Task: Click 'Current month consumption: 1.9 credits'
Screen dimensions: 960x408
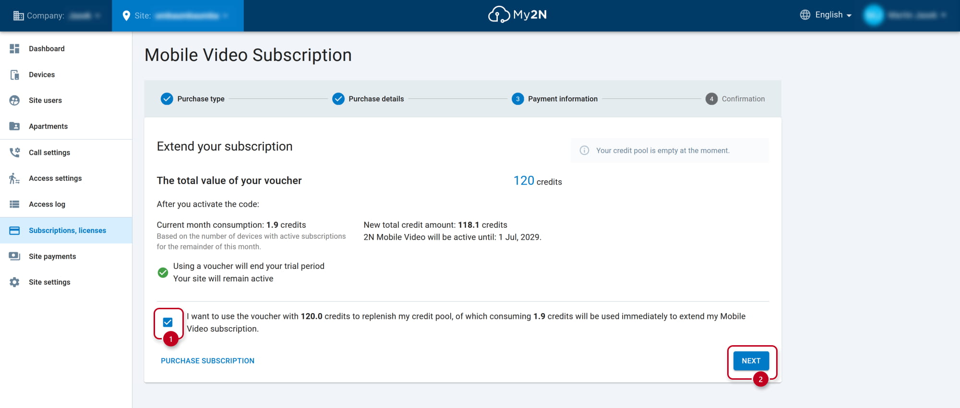Action: [x=231, y=225]
